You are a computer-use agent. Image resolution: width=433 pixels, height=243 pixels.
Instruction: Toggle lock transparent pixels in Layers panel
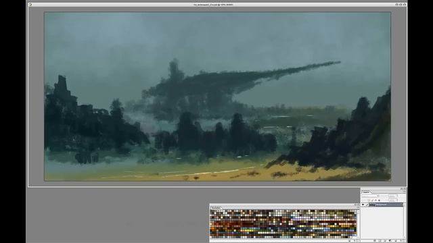[x=369, y=200]
